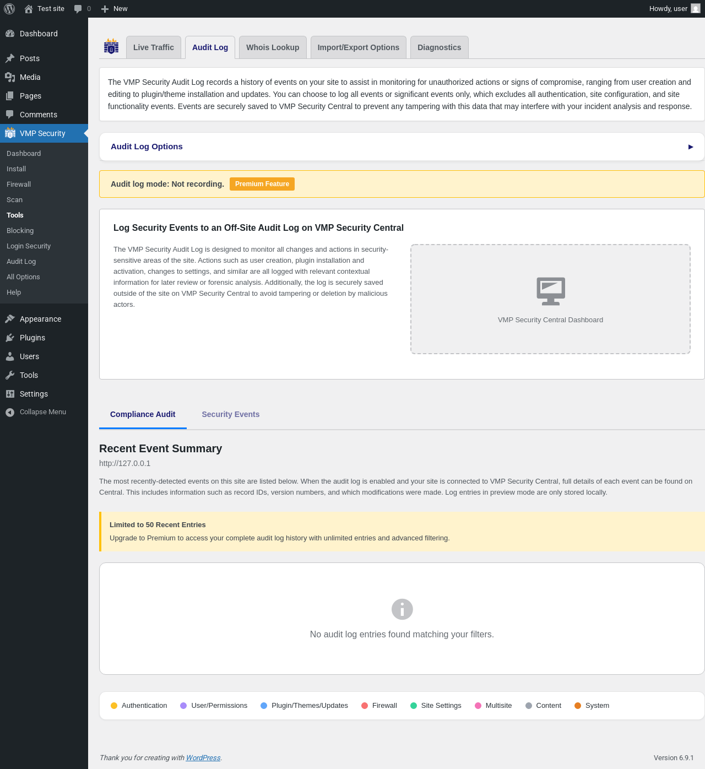
Task: Click the pink Multisite legend dot
Action: 478,706
